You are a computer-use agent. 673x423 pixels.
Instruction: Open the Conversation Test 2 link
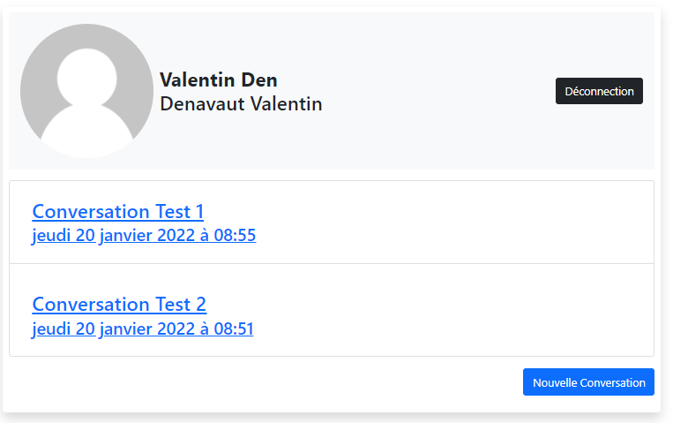(x=119, y=305)
